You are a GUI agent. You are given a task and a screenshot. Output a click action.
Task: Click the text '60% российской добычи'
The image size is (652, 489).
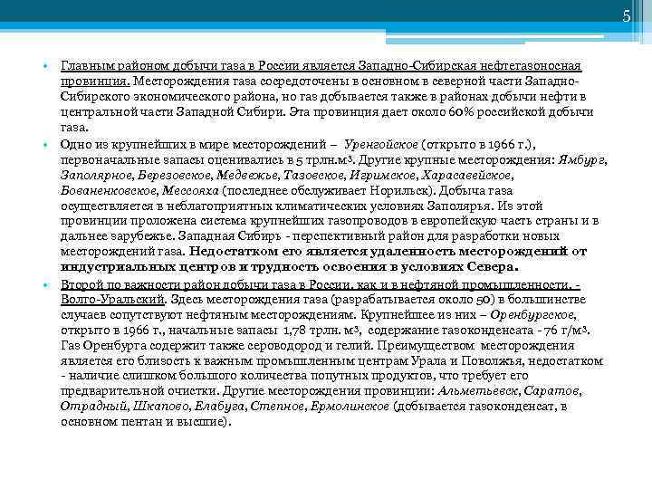coord(521,112)
